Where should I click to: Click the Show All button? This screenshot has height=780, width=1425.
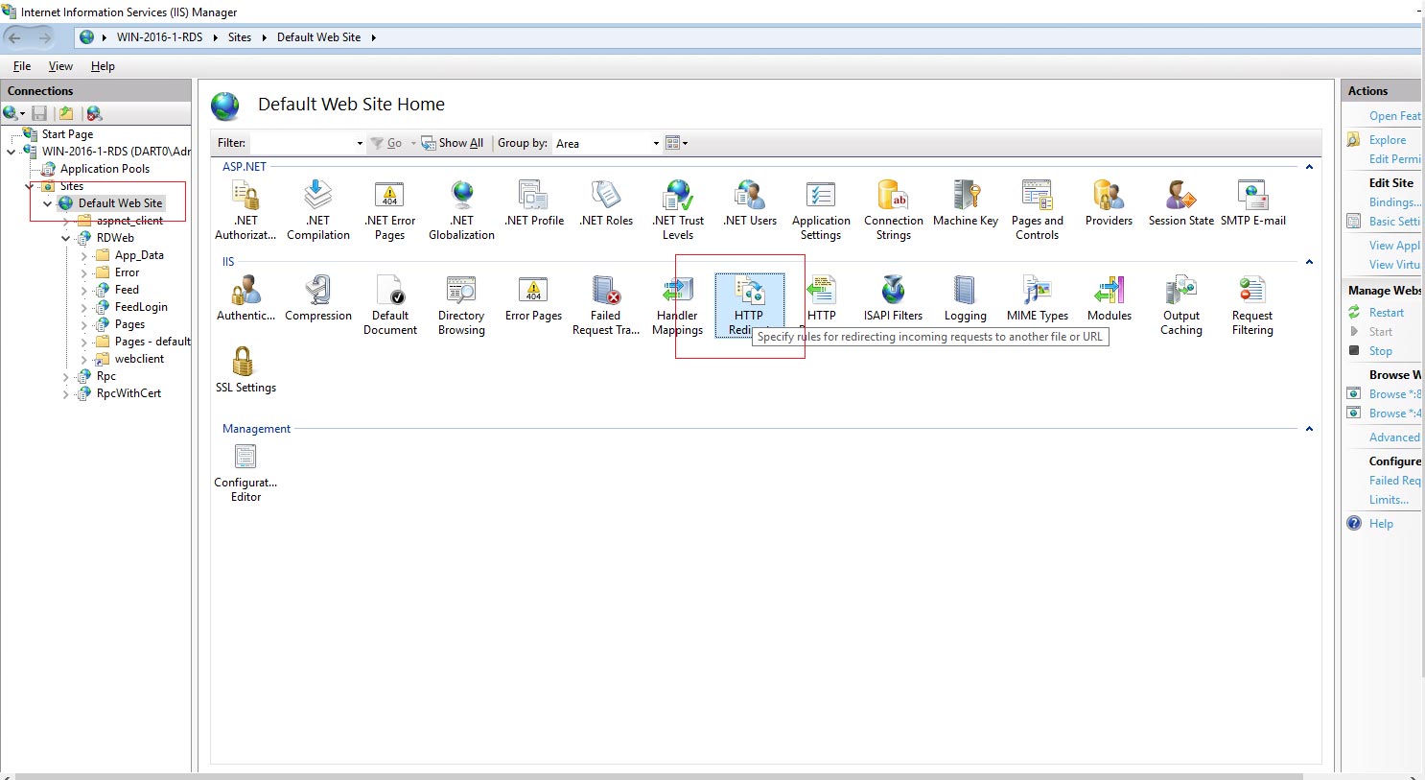click(x=453, y=143)
